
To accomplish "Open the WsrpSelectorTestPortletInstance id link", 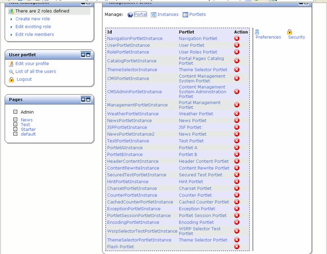I will tap(142, 231).
